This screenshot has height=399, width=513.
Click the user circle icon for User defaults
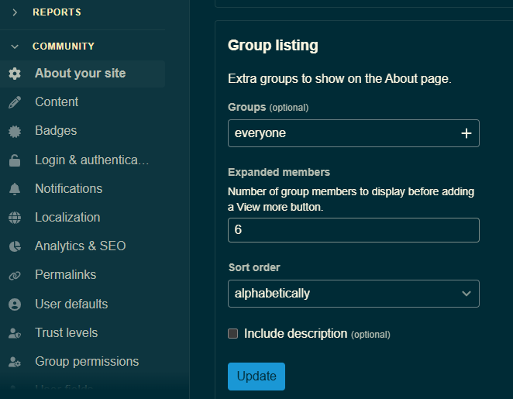click(x=15, y=304)
